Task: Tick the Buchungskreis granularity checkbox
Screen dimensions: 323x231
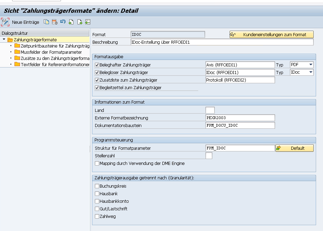Action: [97, 186]
